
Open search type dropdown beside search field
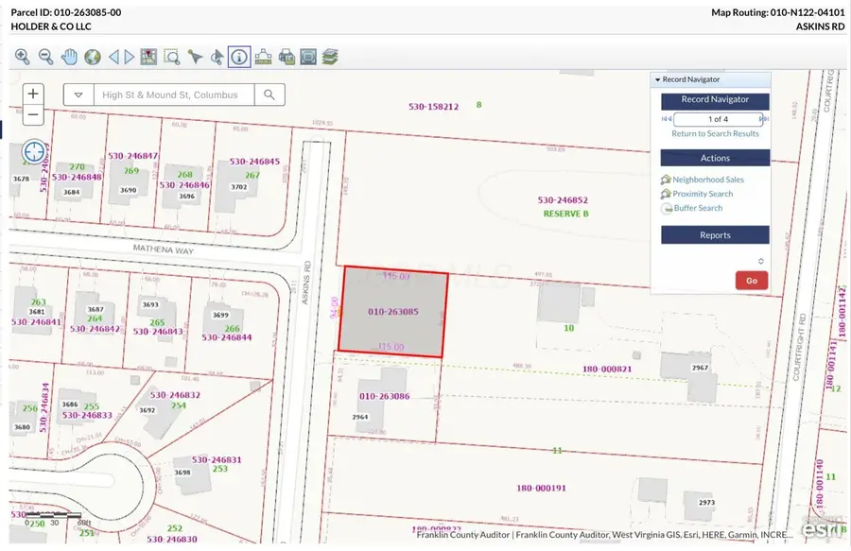tap(78, 95)
